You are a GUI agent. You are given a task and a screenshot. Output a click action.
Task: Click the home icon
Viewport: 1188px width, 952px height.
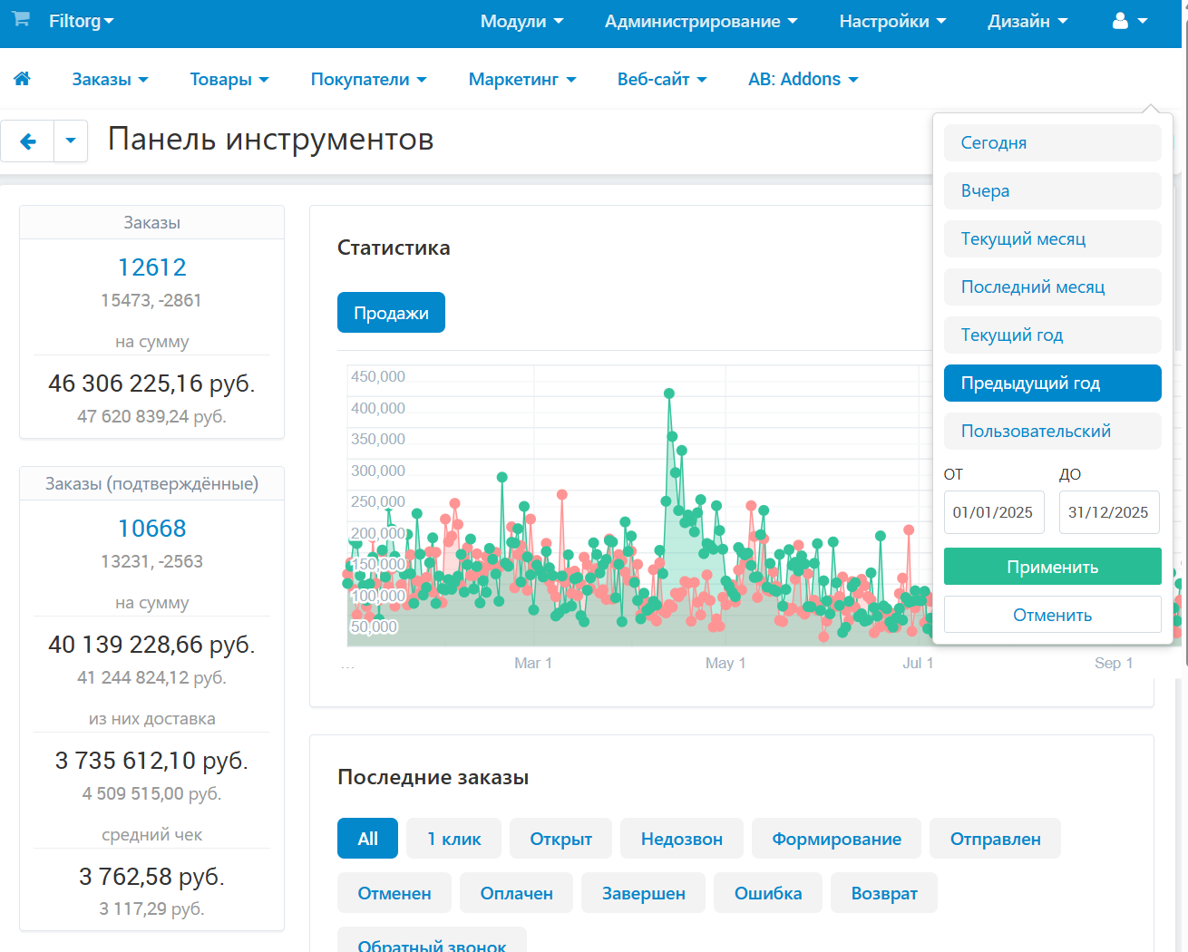23,79
